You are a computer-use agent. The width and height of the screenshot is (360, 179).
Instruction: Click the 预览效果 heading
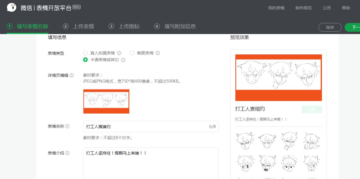pos(239,37)
